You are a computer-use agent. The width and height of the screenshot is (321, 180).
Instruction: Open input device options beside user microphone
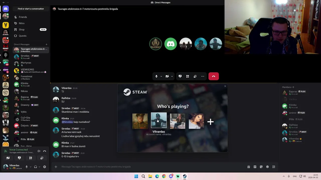pos(31,167)
